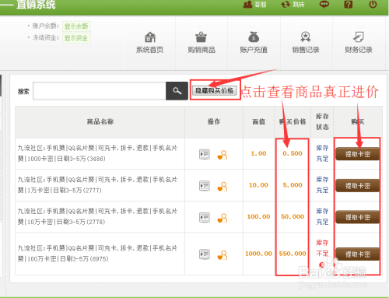Click 提取卡密 for 1万卡密 product
Viewport: 389px width, 298px height.
point(357,186)
